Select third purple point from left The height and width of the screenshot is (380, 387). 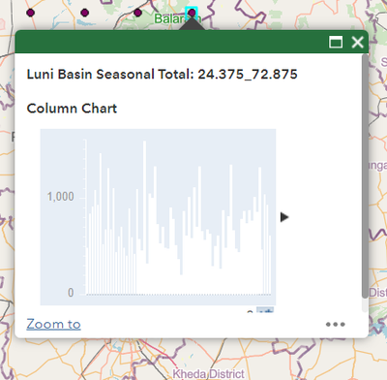(x=137, y=13)
